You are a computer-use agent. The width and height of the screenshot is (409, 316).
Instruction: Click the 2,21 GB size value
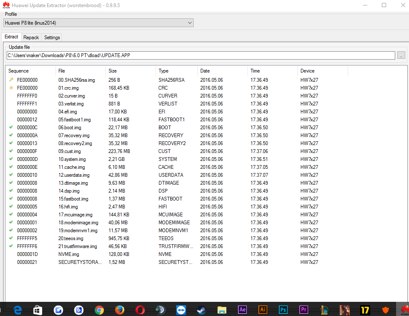pyautogui.click(x=116, y=159)
